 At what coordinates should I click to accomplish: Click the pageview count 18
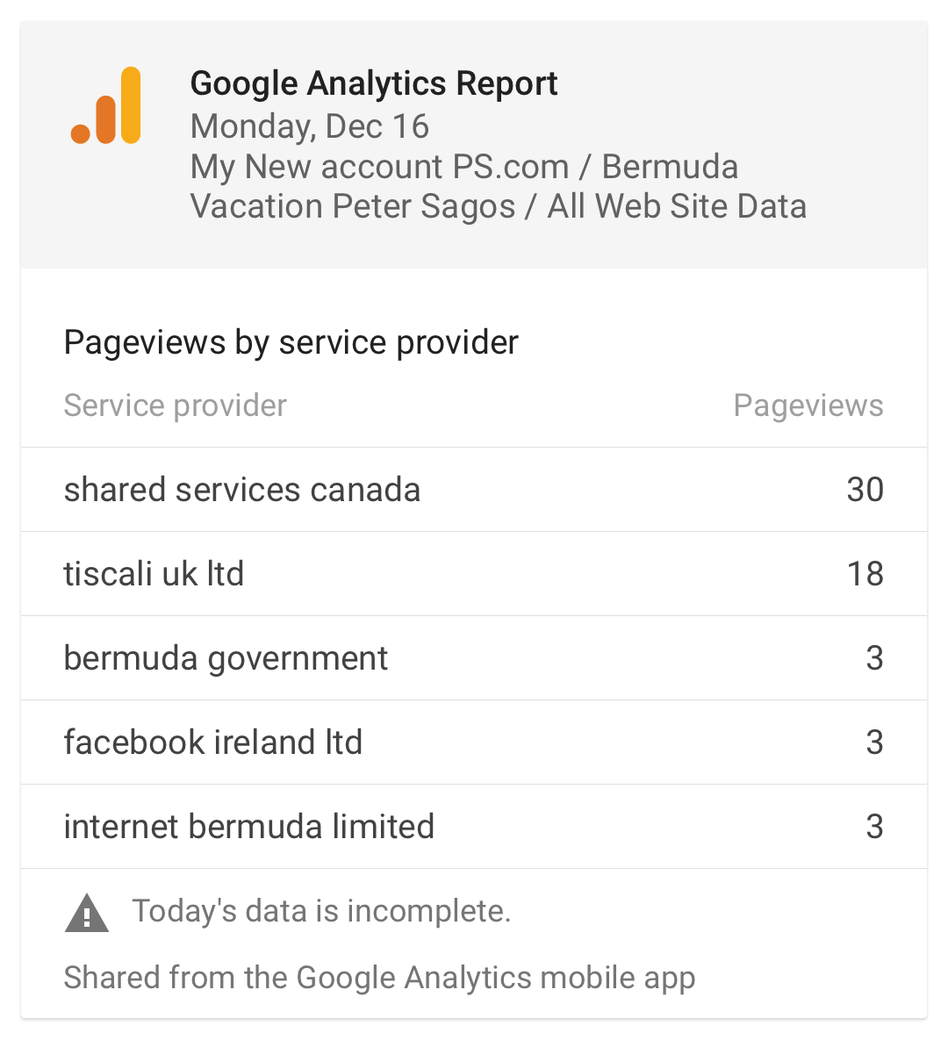[865, 574]
